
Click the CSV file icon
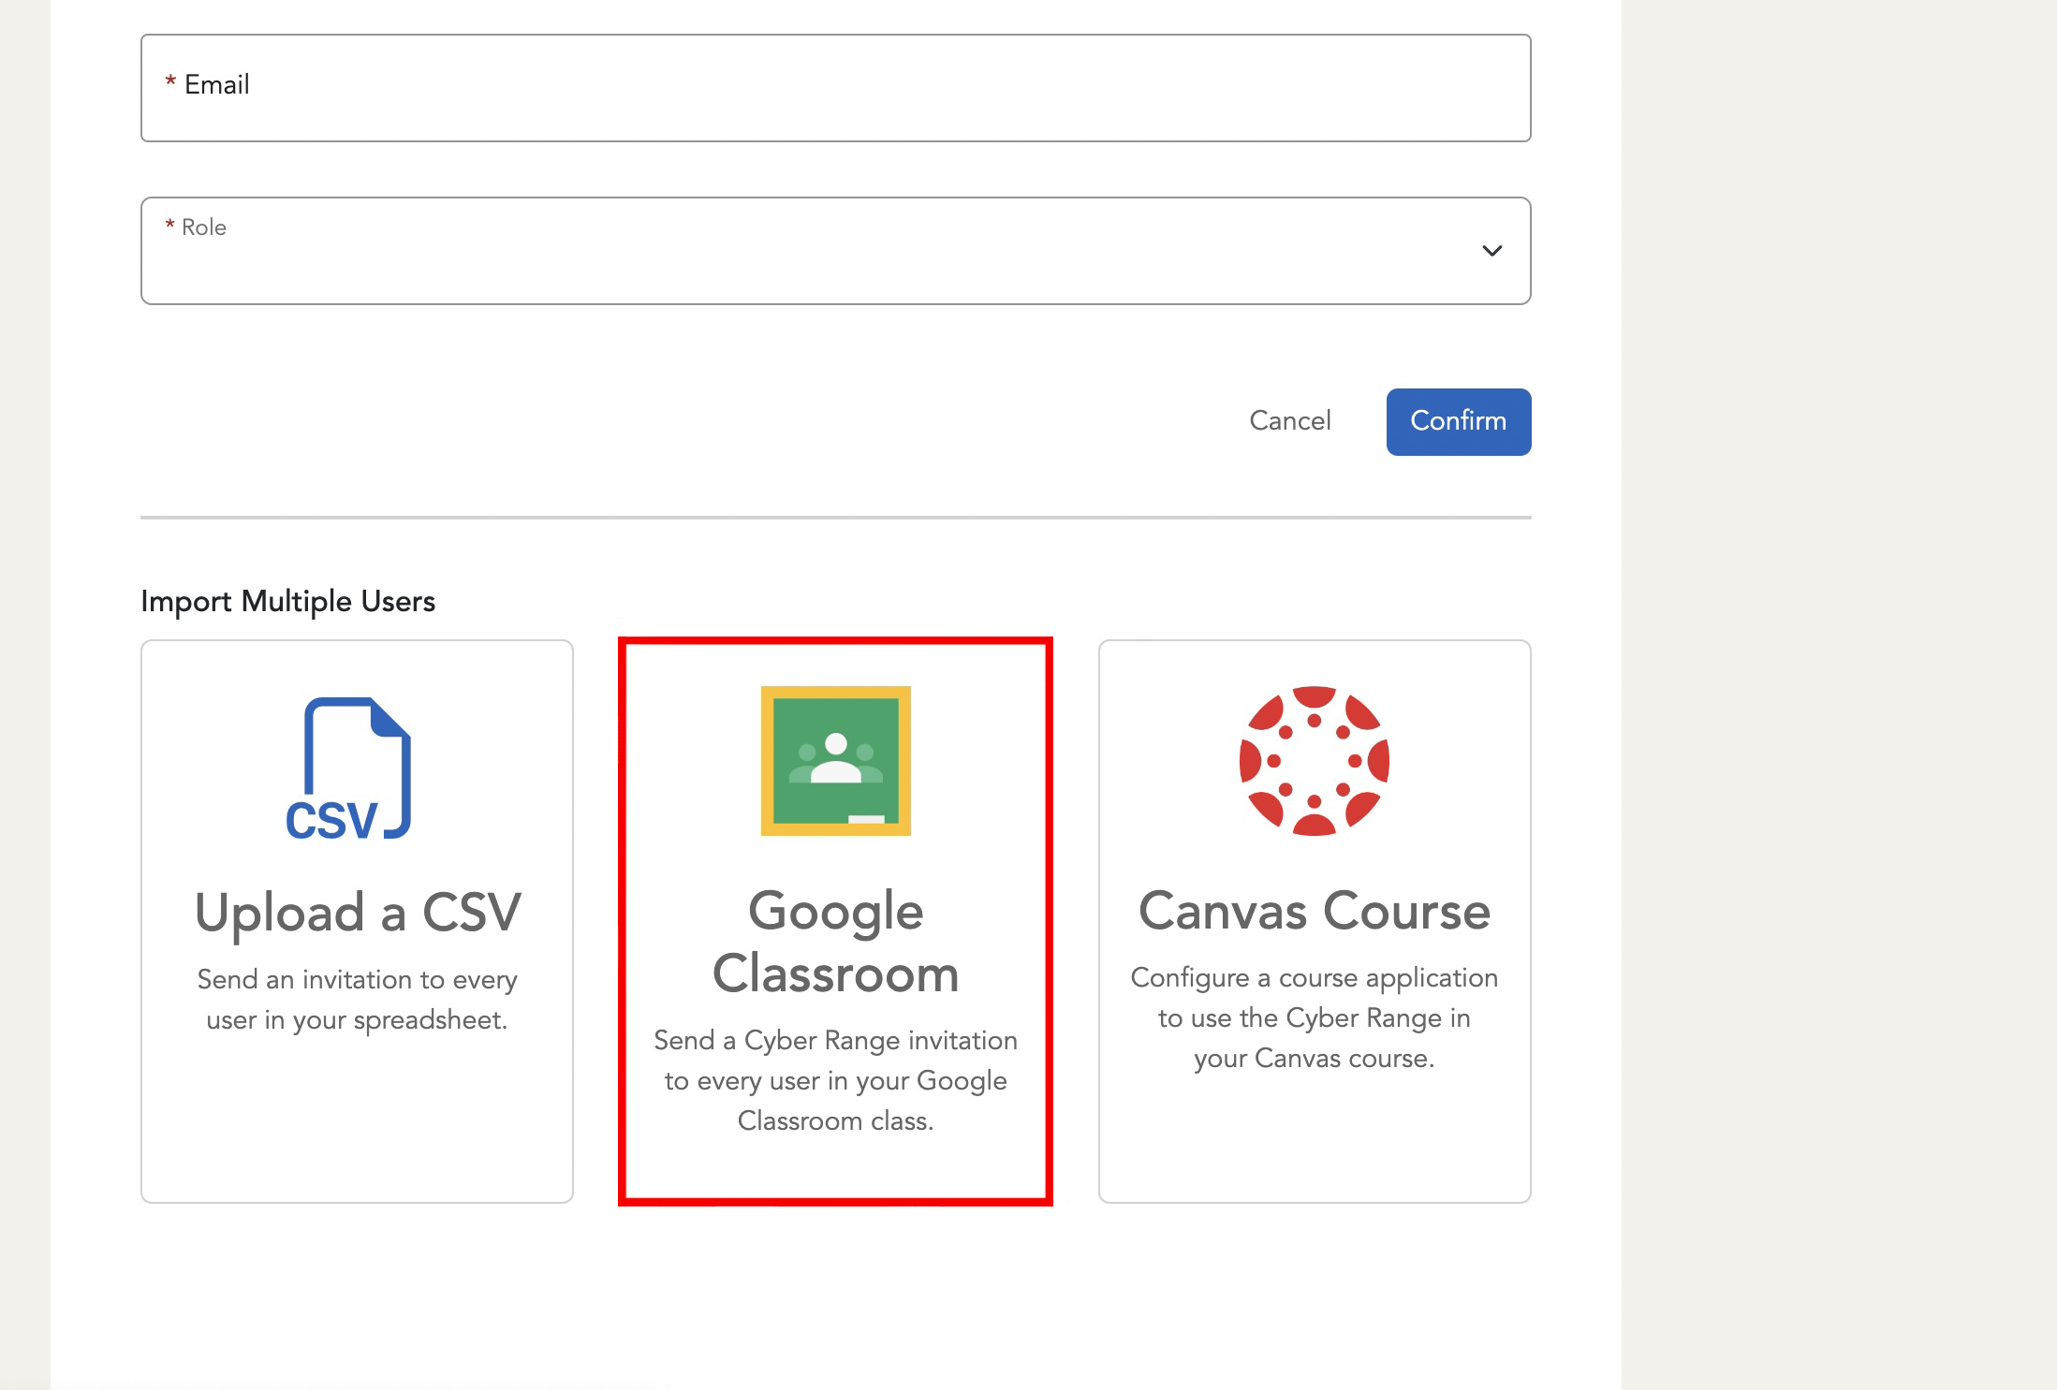click(348, 768)
